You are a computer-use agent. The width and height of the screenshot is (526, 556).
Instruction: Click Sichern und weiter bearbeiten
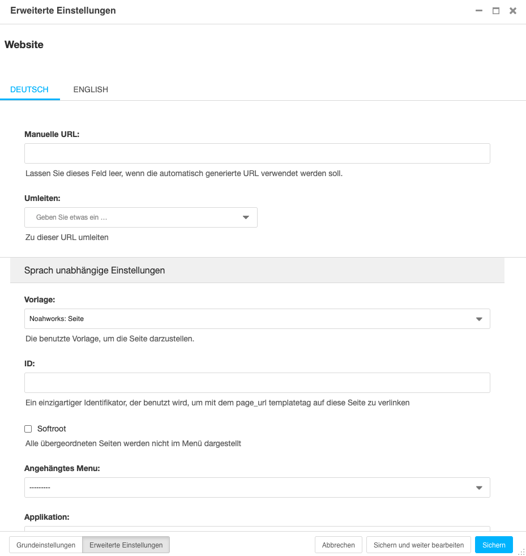coord(418,545)
